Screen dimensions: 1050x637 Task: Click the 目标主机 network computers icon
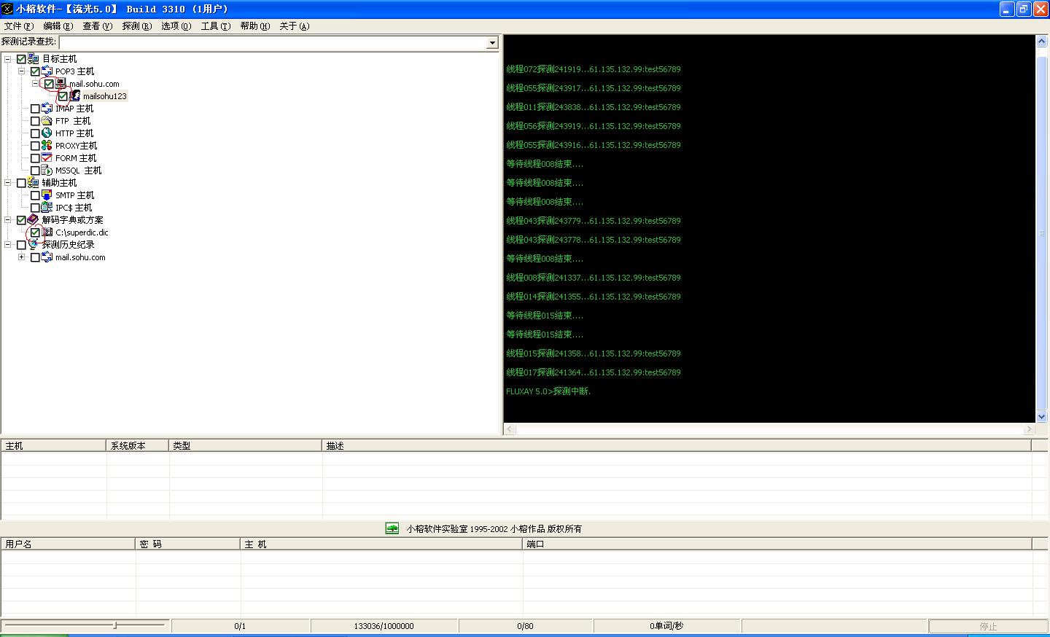pos(34,59)
